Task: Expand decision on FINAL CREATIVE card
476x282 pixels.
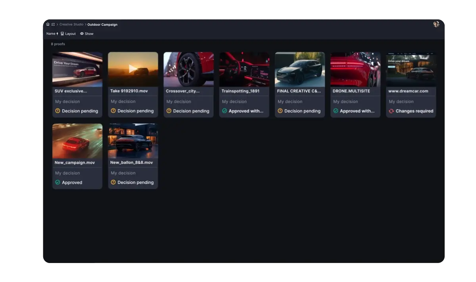Action: click(299, 111)
